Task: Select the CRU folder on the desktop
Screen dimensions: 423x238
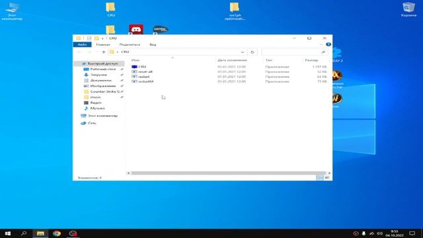Action: [110, 10]
